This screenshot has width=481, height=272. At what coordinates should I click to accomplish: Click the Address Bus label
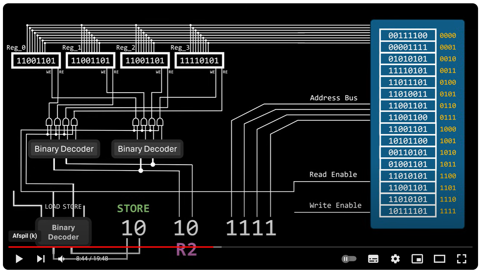(x=334, y=98)
